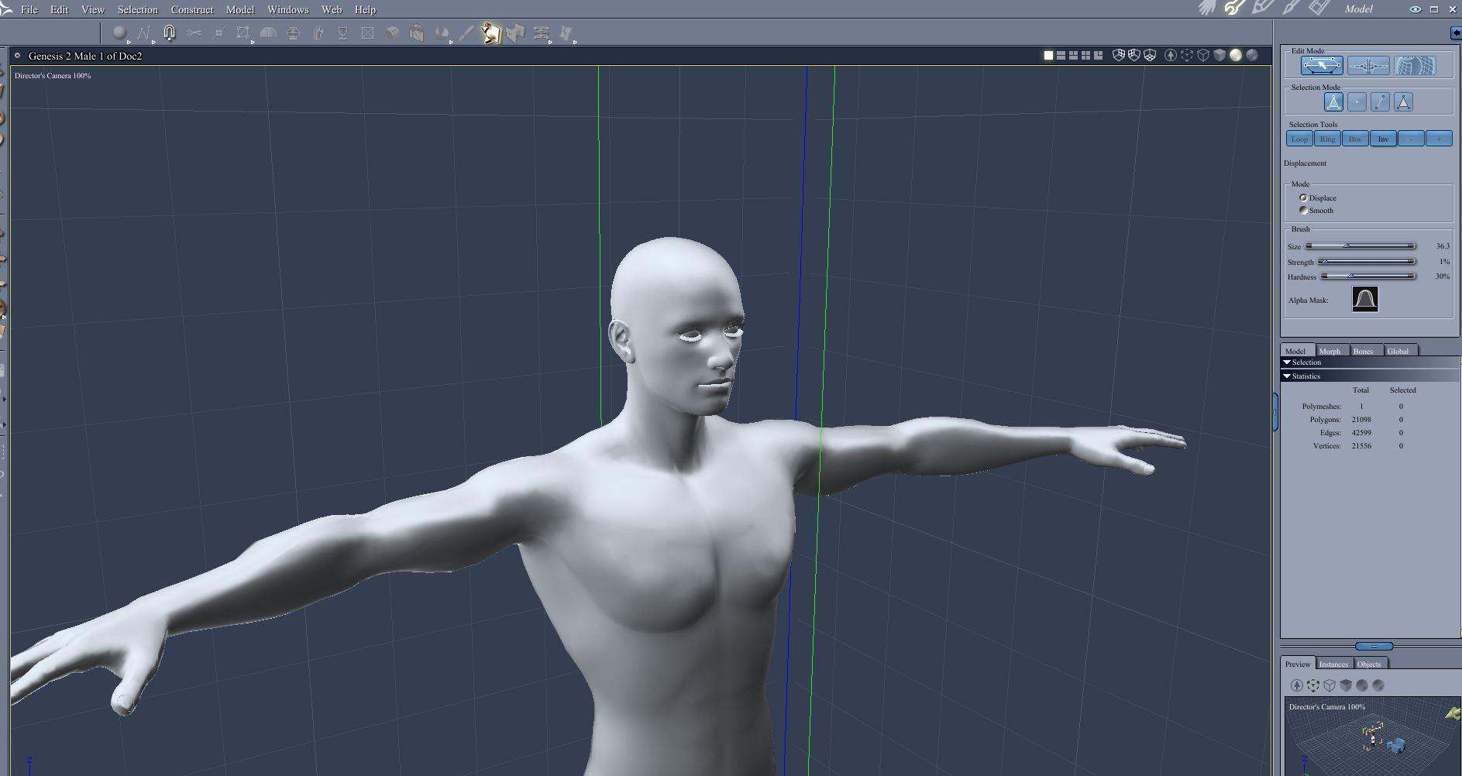Select the textured sphere display mode in viewport header

[x=1252, y=55]
